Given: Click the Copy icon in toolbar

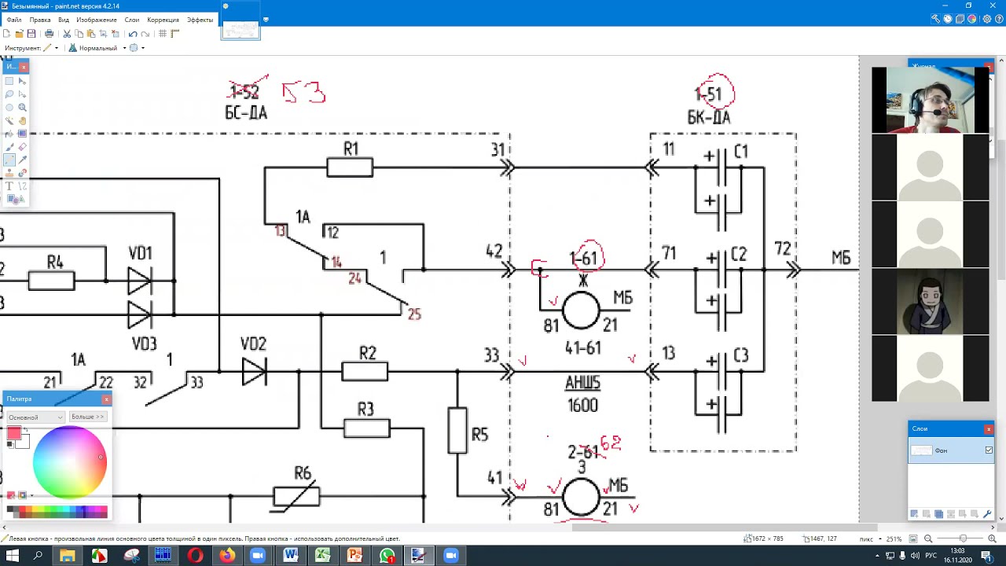Looking at the screenshot, I should pyautogui.click(x=79, y=34).
